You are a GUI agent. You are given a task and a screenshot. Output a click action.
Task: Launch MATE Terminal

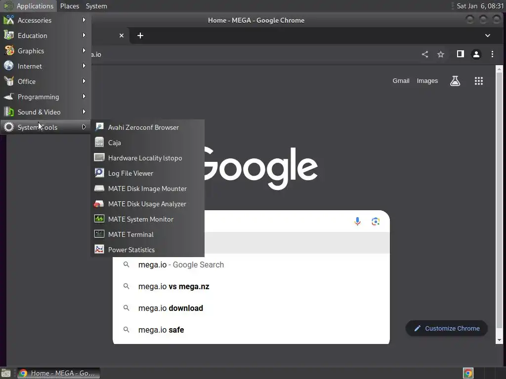[147, 234]
